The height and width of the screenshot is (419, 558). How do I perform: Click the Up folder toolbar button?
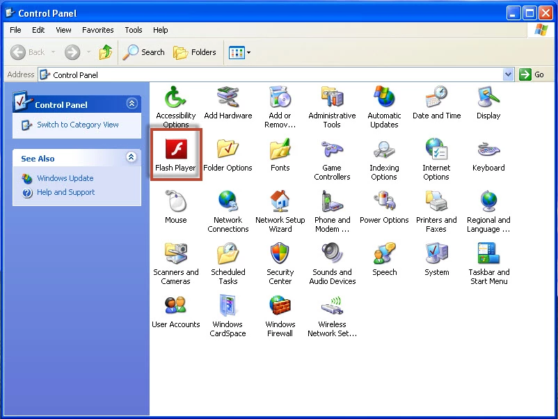point(105,52)
